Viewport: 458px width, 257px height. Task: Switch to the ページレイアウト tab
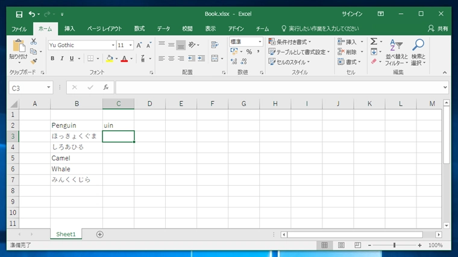click(104, 28)
